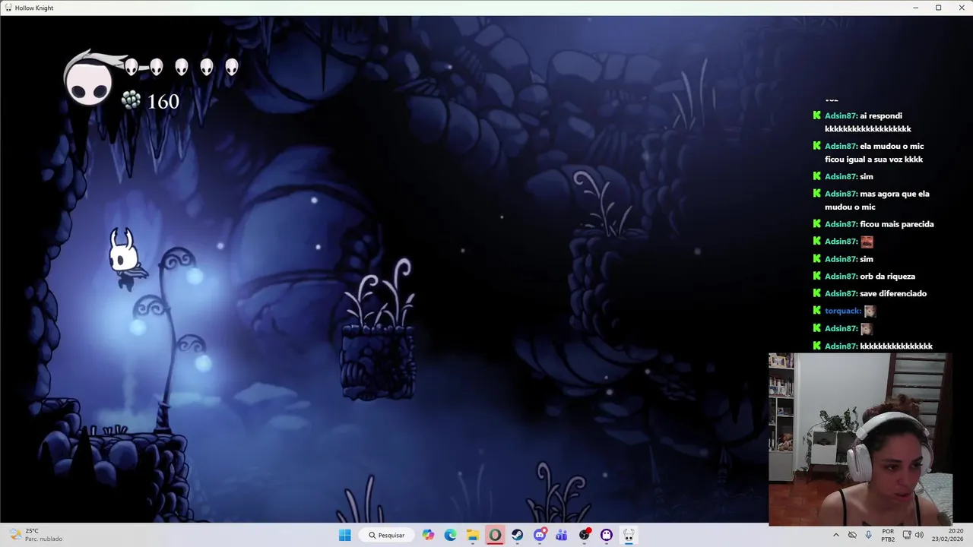This screenshot has width=973, height=547.
Task: Click the last health mask
Action: [232, 67]
